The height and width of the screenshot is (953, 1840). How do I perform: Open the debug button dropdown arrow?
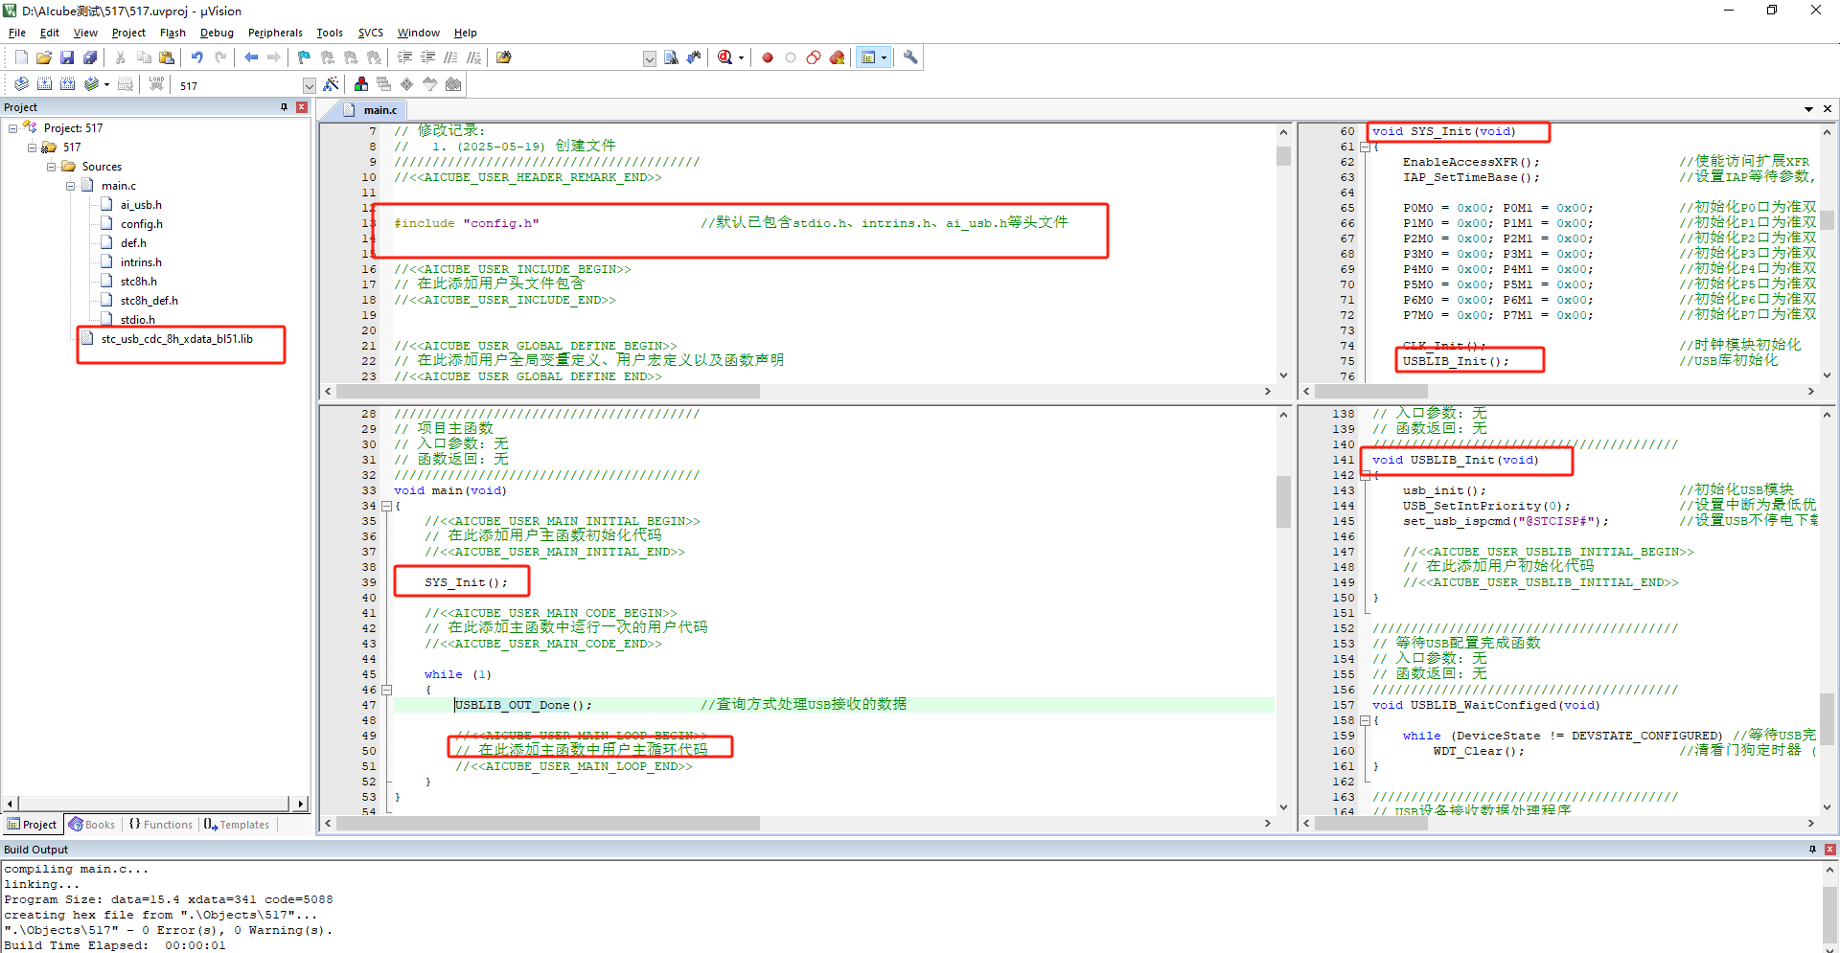[741, 58]
